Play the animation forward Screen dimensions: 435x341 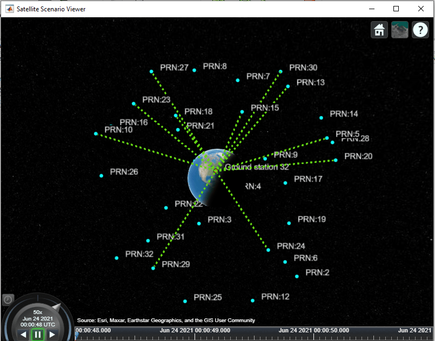[52, 335]
